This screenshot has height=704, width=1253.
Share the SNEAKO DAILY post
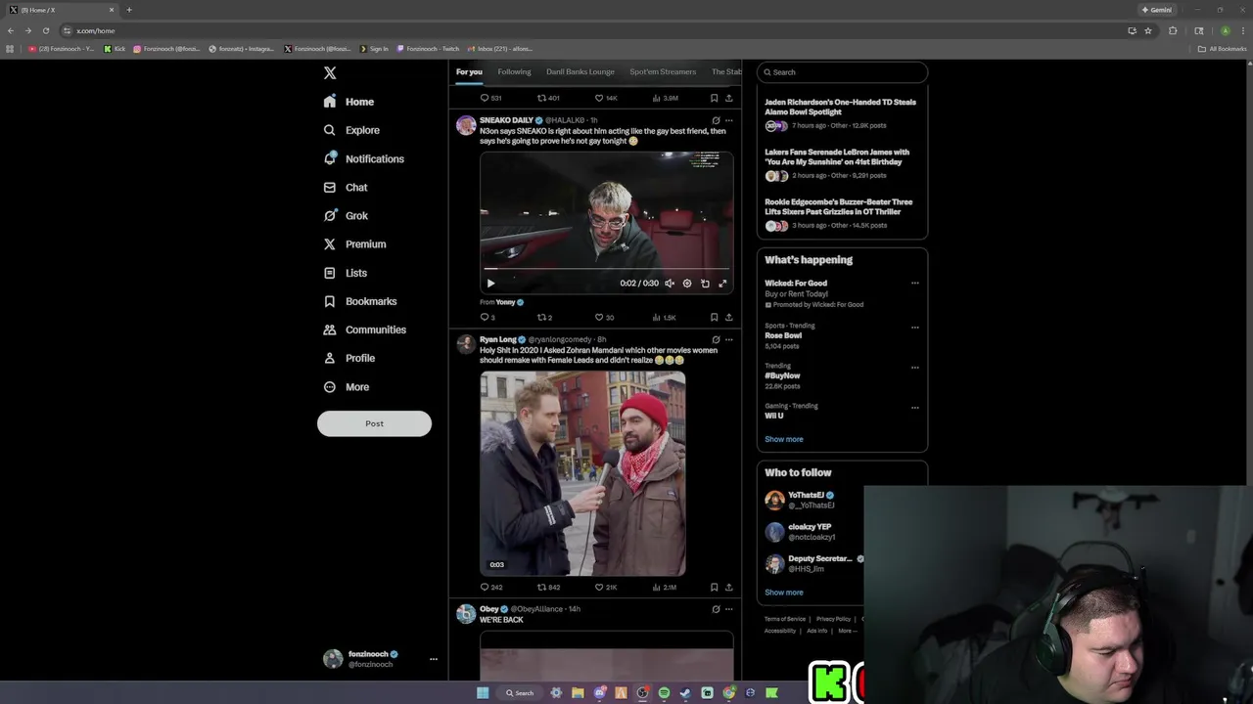(728, 317)
